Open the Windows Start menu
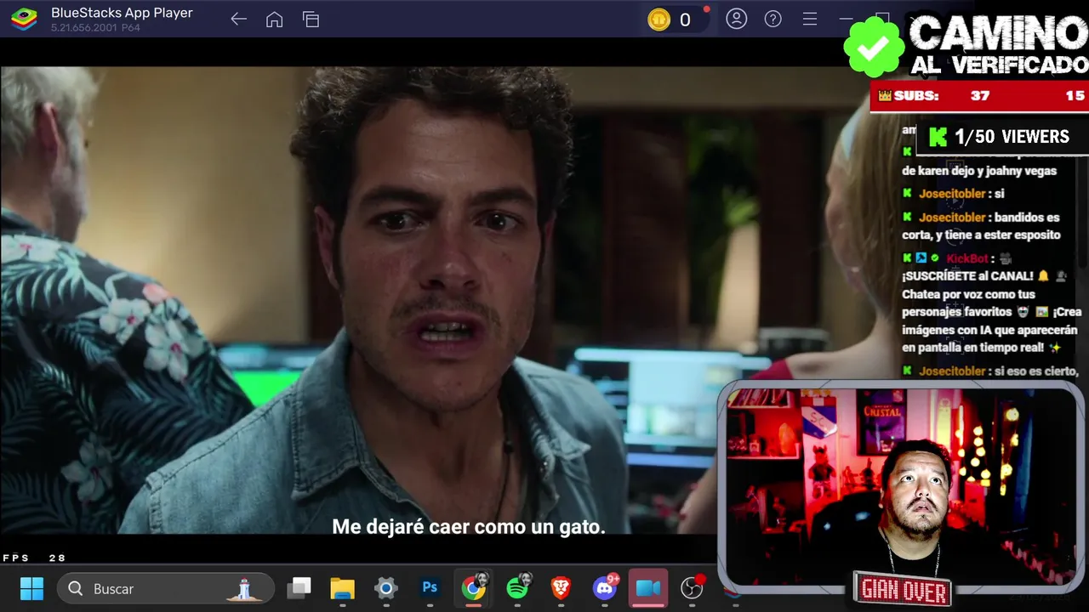The height and width of the screenshot is (612, 1089). coord(31,588)
